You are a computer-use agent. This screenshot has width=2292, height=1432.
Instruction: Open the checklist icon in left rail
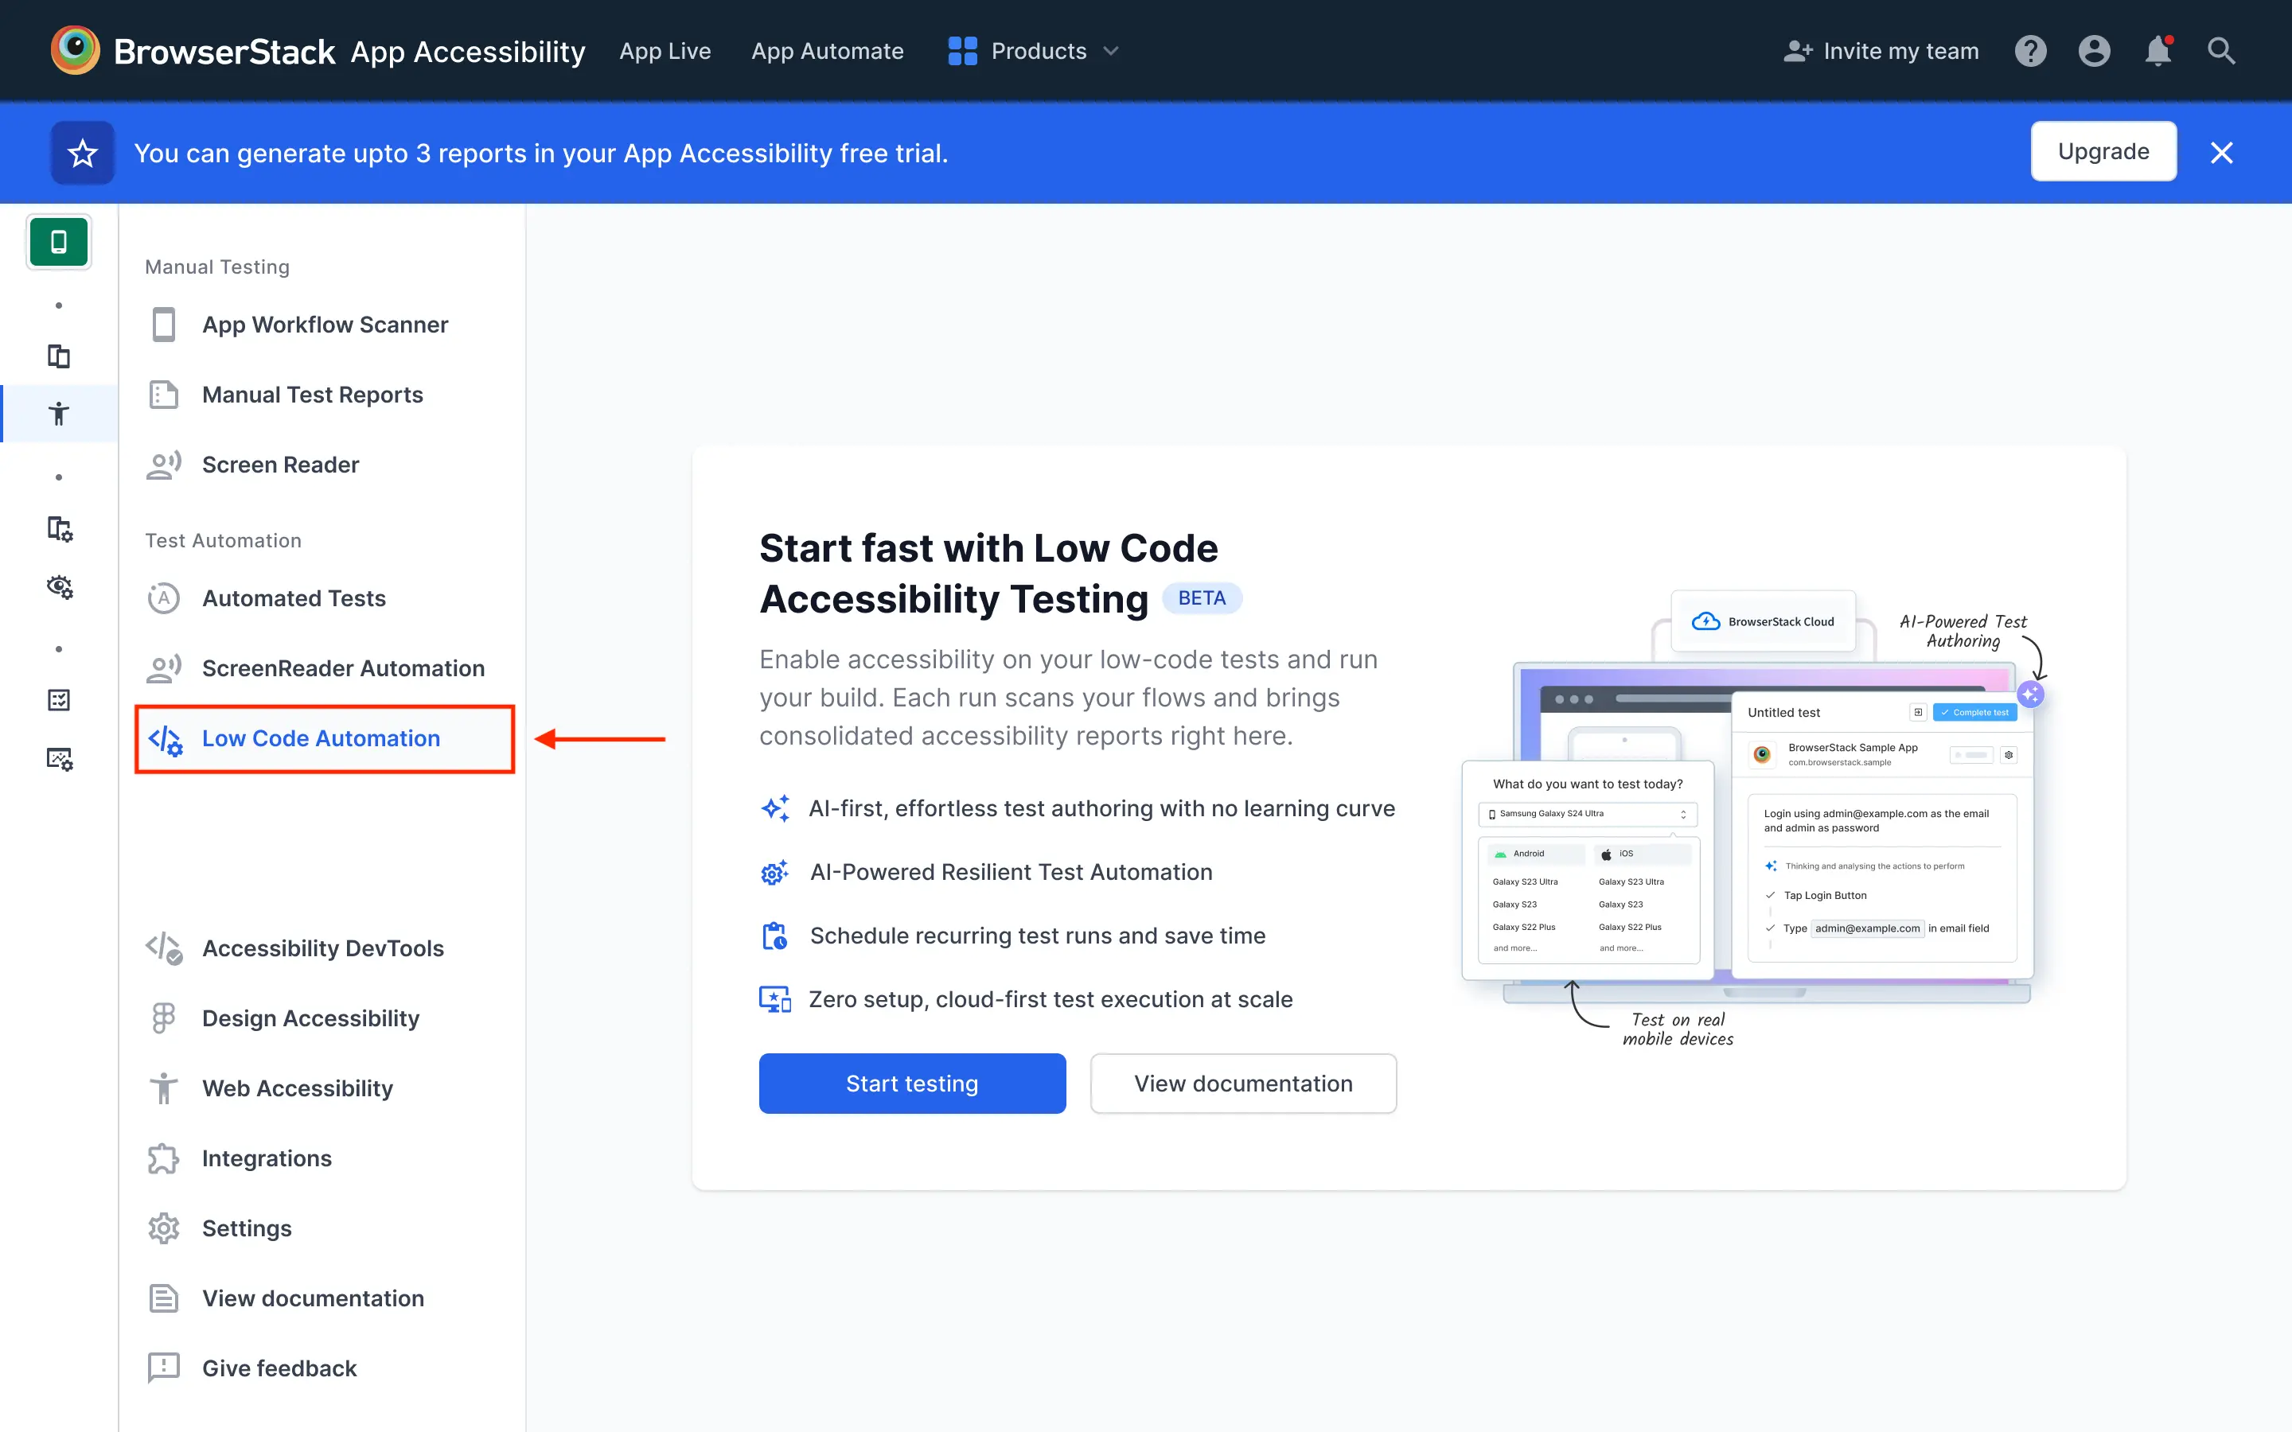pos(59,700)
